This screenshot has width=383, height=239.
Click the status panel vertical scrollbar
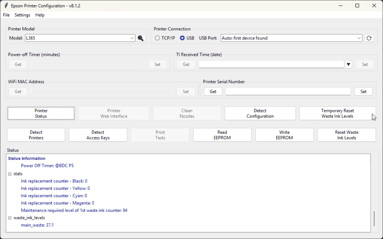pyautogui.click(x=374, y=219)
